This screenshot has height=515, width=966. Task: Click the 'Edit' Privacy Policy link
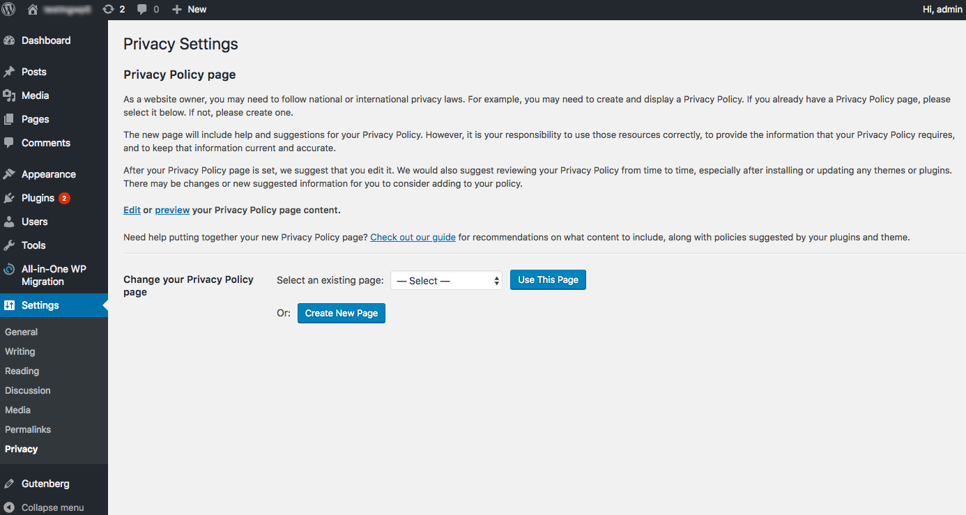coord(131,210)
